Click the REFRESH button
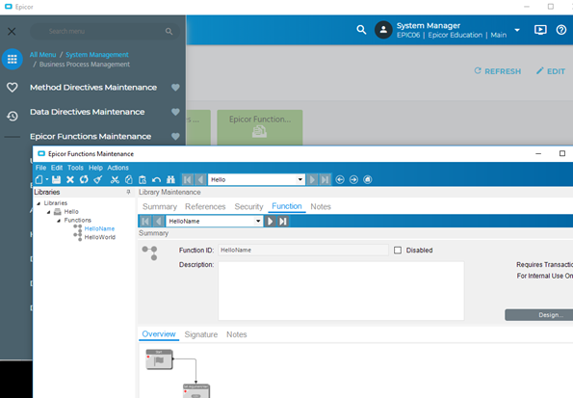This screenshot has width=573, height=398. coord(498,71)
